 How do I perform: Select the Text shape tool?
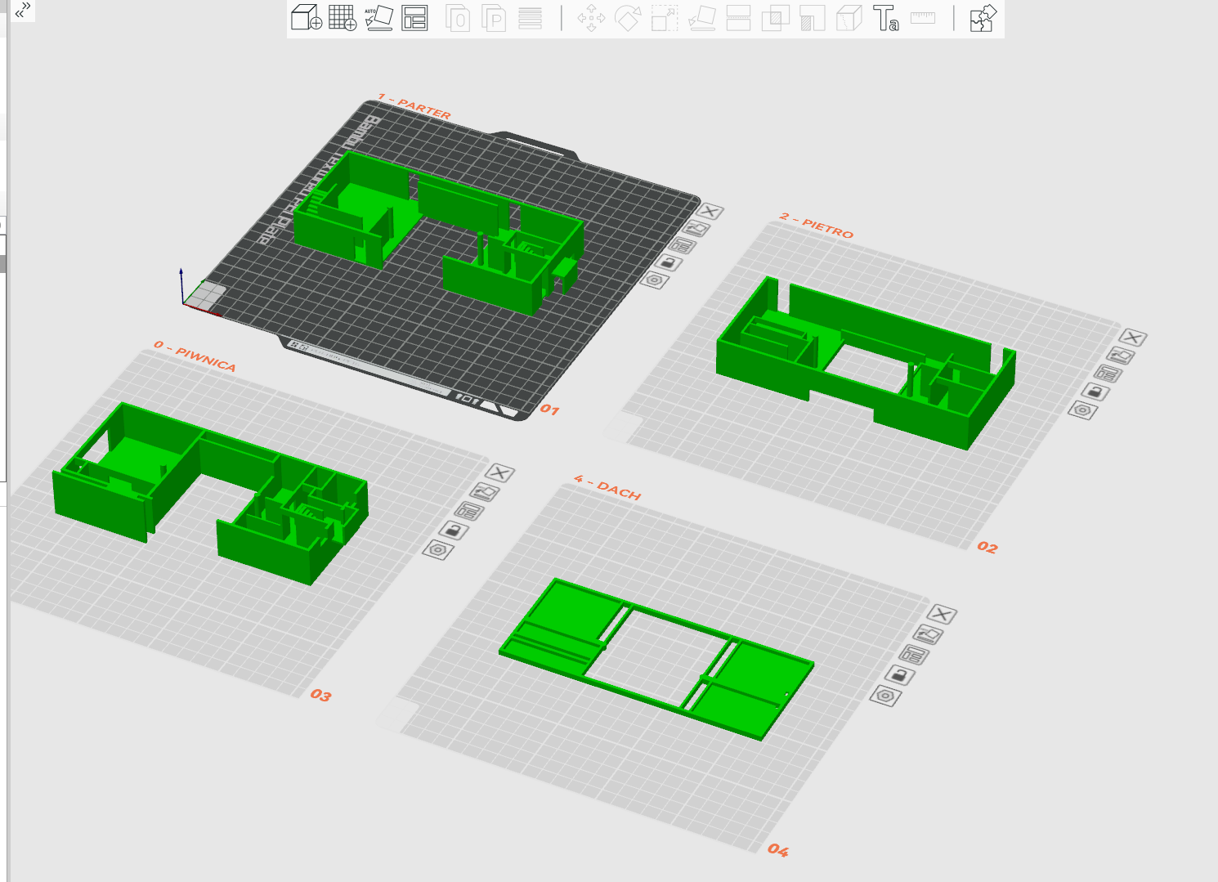point(886,18)
